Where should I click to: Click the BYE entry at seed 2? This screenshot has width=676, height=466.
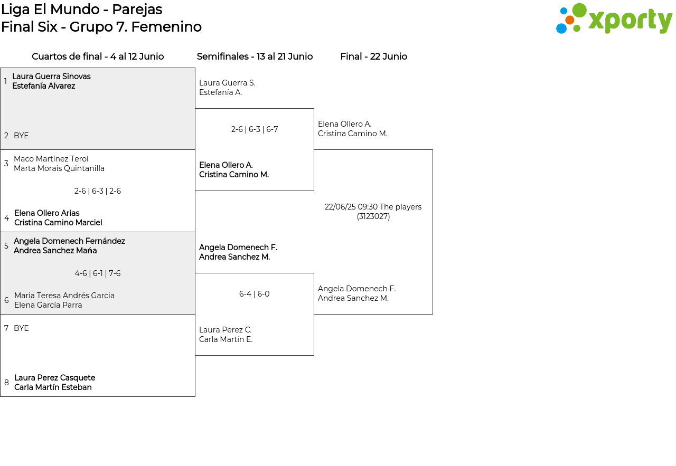[x=21, y=136]
